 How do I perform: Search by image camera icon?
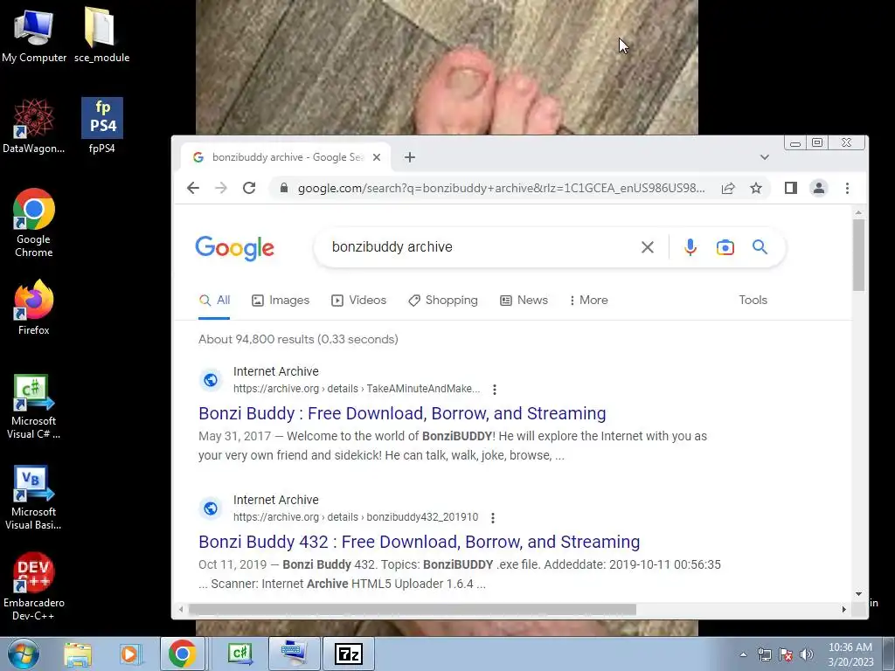pos(725,247)
